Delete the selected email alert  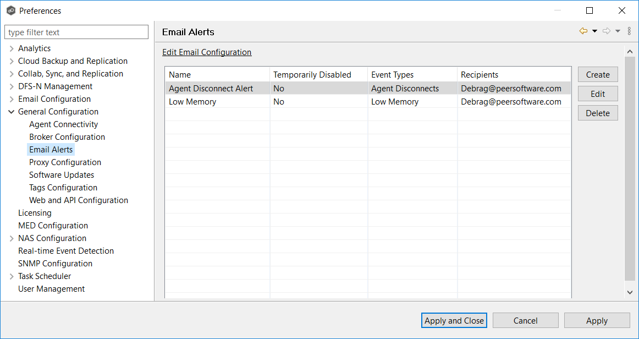[x=598, y=113]
